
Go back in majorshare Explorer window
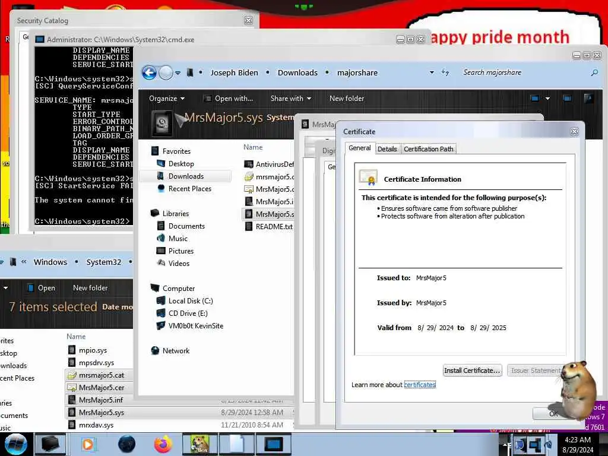coord(149,72)
